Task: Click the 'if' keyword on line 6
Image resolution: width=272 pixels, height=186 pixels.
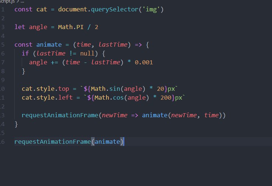Action: point(25,53)
